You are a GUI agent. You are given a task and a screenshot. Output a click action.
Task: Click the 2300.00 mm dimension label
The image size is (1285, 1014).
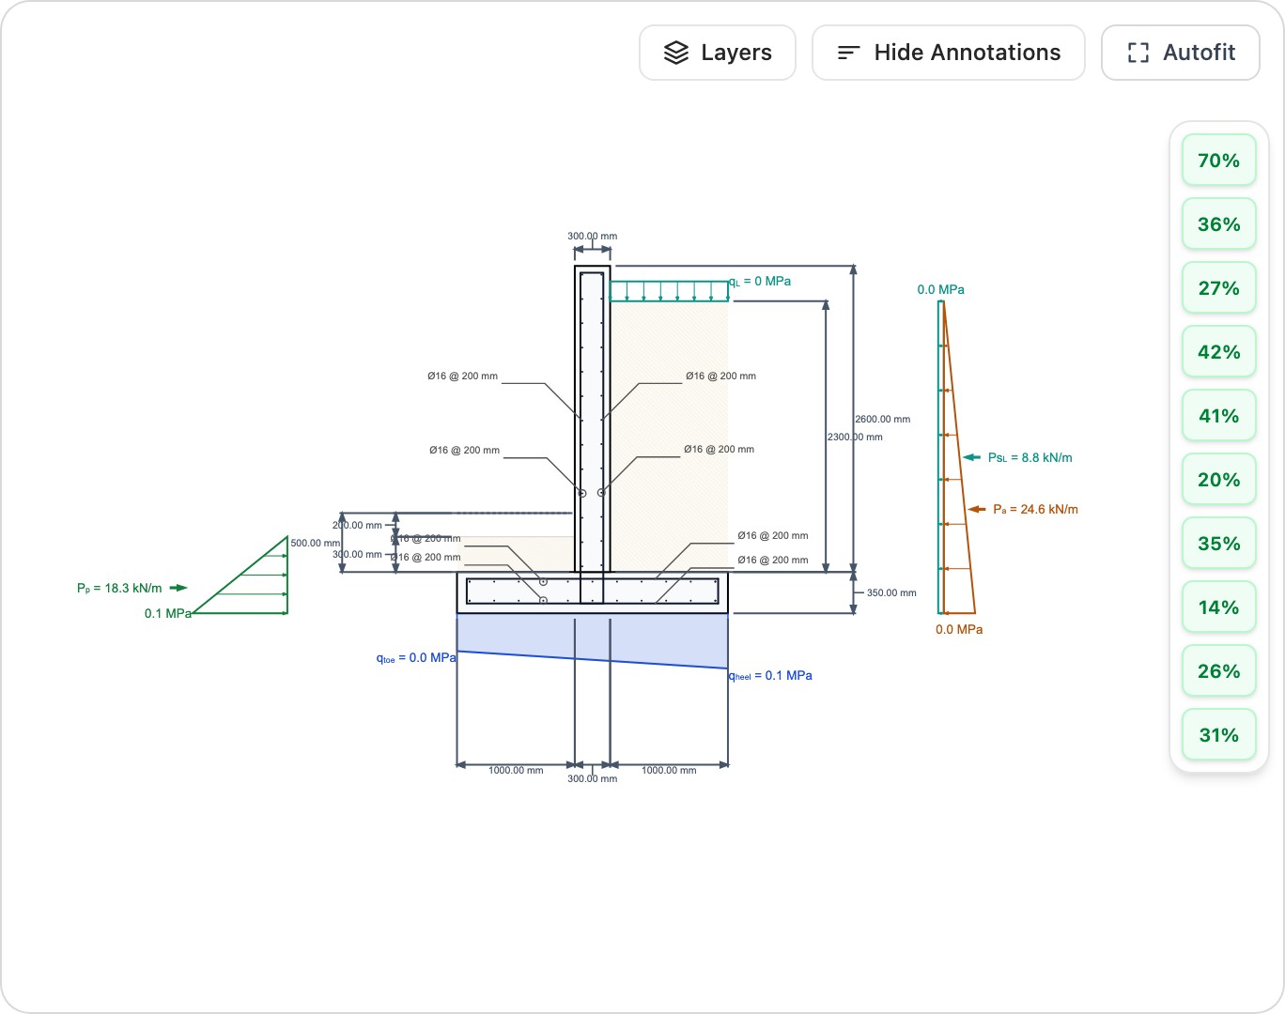coord(856,438)
